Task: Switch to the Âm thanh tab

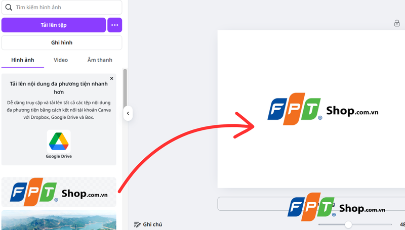Action: point(100,60)
